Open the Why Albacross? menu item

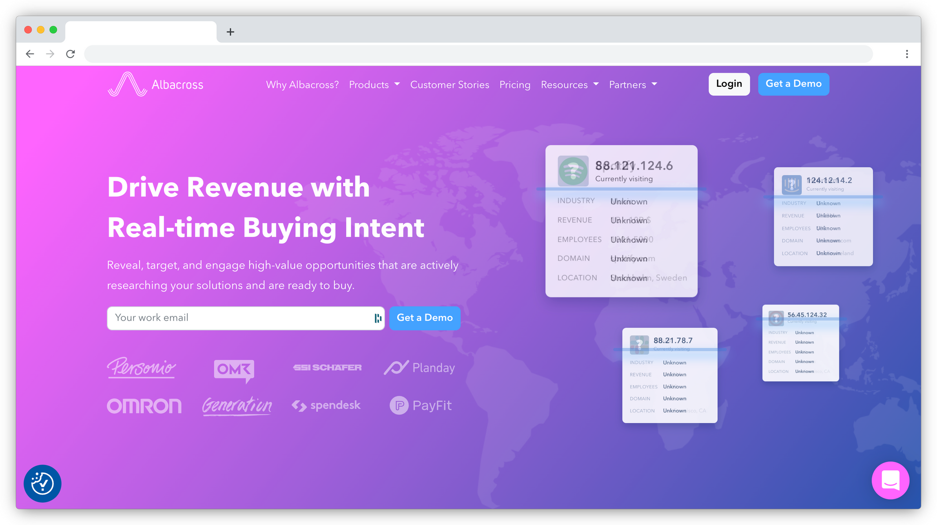tap(303, 84)
